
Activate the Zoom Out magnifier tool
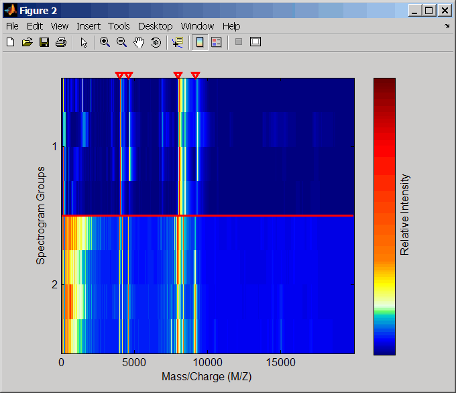[x=121, y=42]
